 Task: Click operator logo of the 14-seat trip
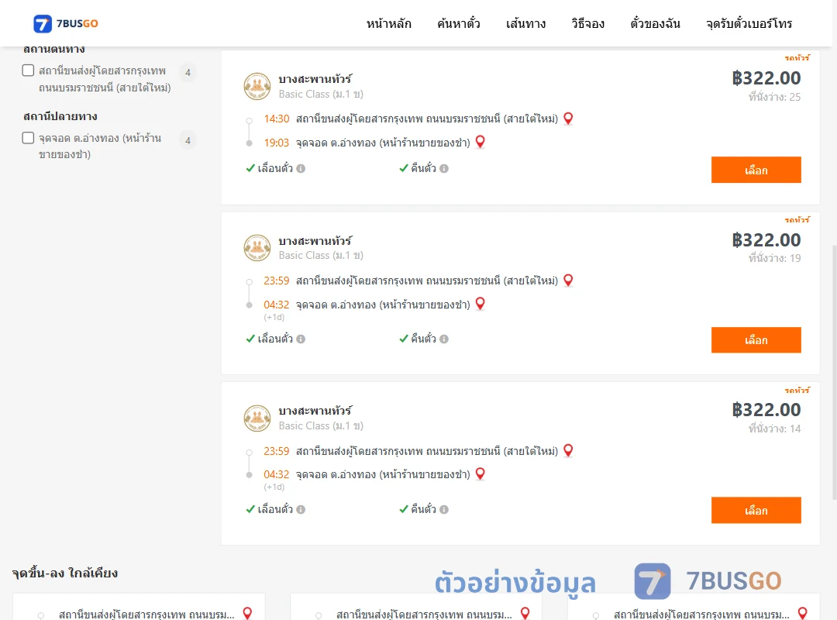coord(257,418)
